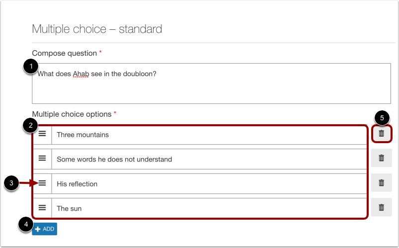Click drag handle beside The sun option
Image resolution: width=399 pixels, height=248 pixels.
click(42, 208)
